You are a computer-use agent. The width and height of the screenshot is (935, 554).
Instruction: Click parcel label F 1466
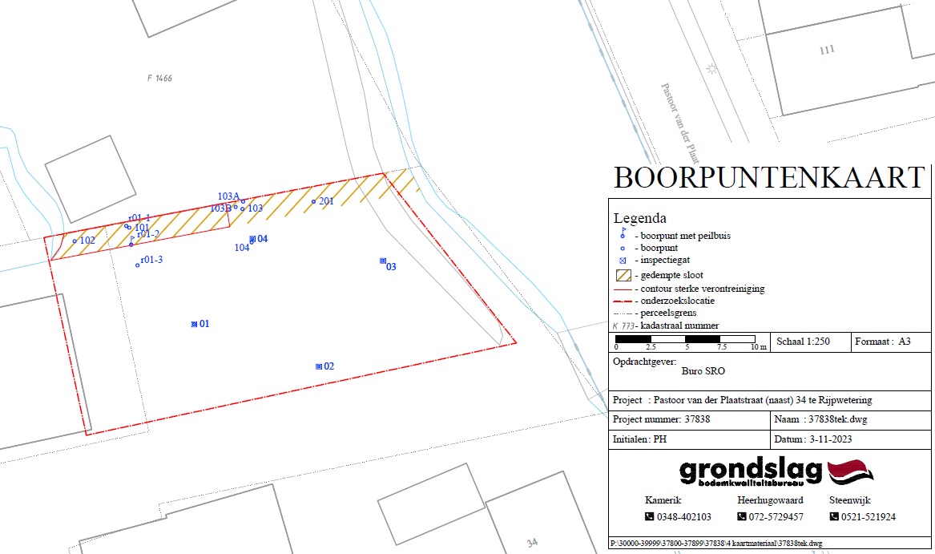159,79
